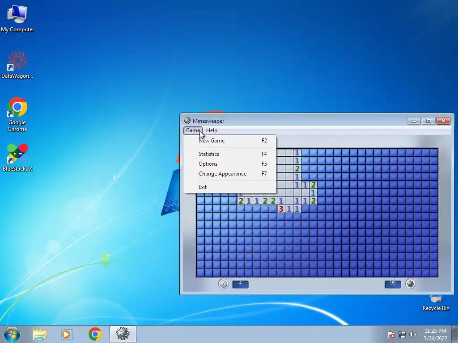
Task: Click the Action Center flag tray icon
Action: (x=391, y=335)
